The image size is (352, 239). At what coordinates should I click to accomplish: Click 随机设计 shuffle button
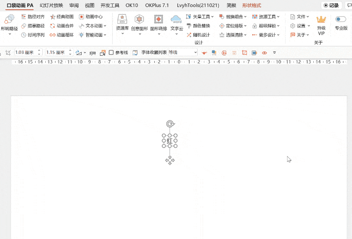pyautogui.click(x=198, y=35)
